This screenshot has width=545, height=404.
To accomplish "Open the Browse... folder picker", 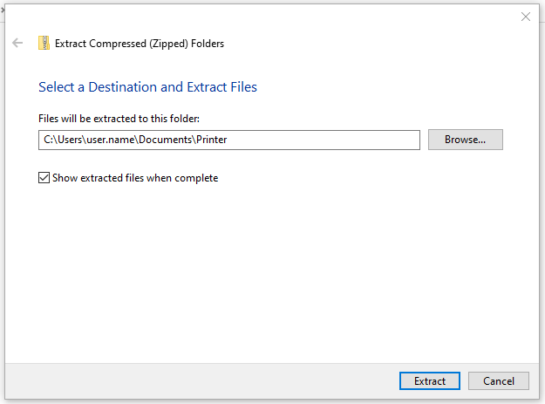I will pyautogui.click(x=465, y=140).
